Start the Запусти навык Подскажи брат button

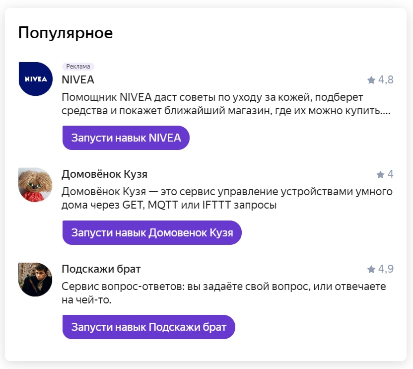point(149,327)
